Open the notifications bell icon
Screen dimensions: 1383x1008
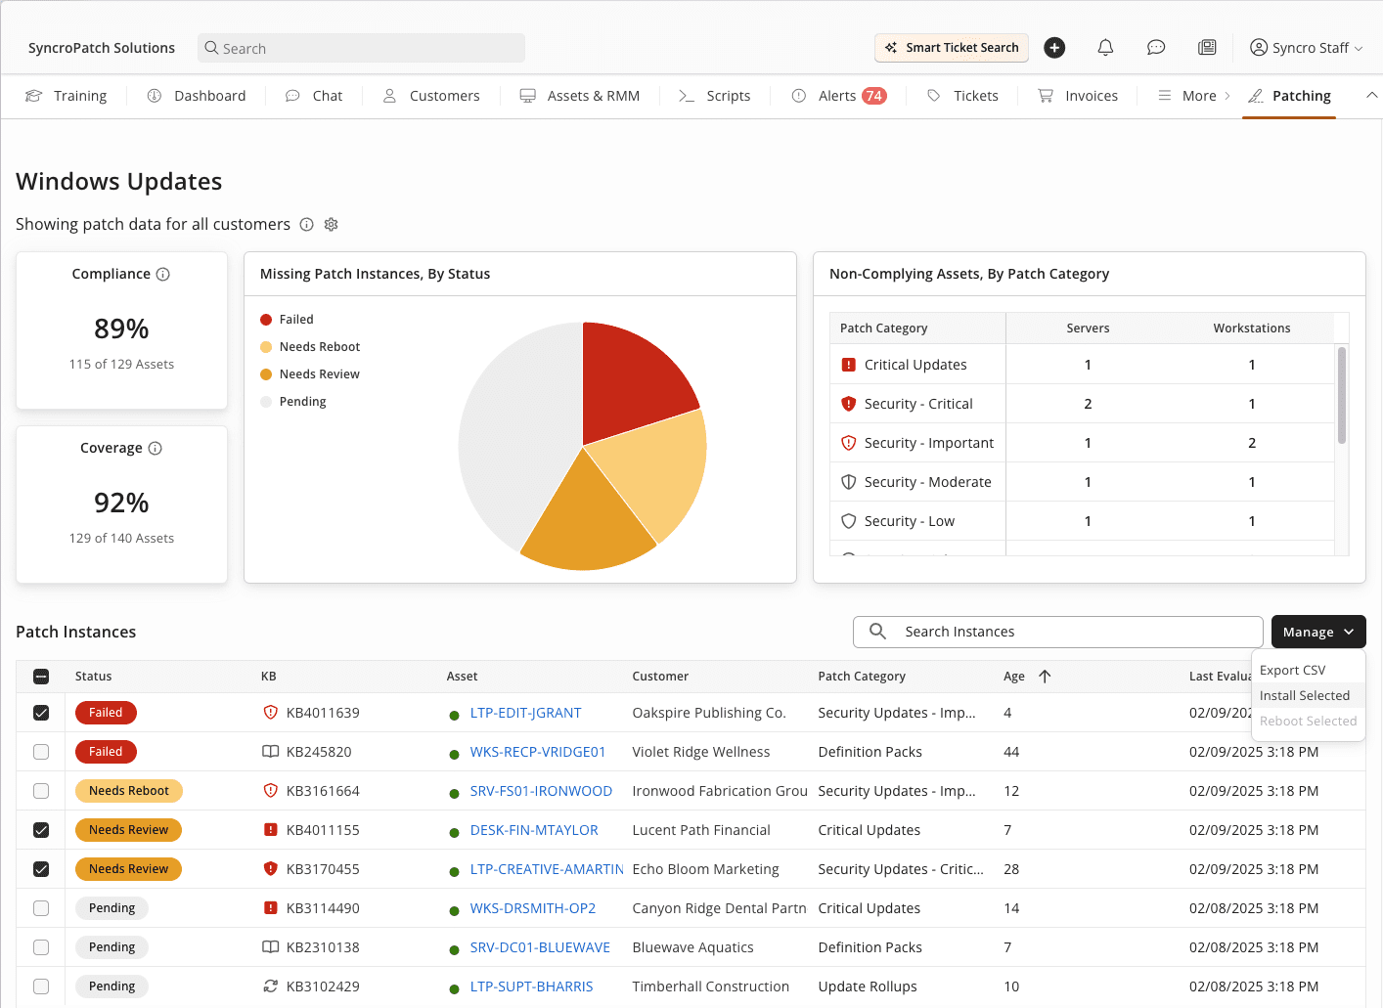point(1105,47)
